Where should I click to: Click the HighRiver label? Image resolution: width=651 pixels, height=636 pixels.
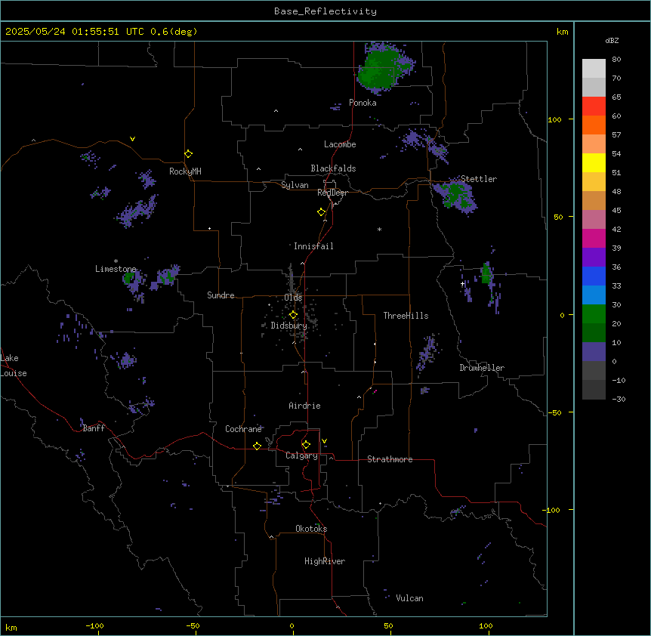(325, 561)
